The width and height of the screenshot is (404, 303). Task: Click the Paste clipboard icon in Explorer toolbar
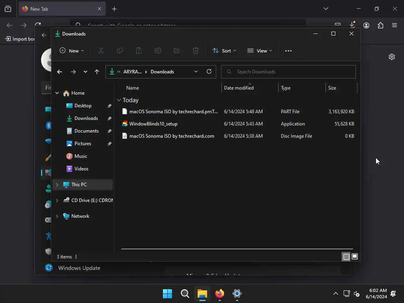click(138, 51)
